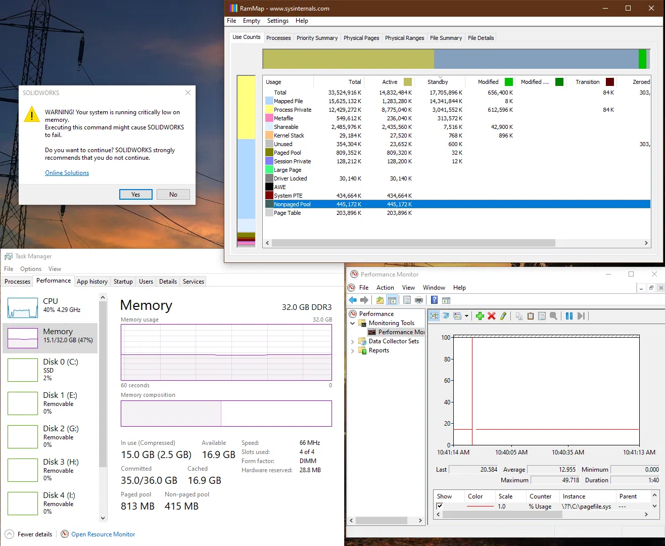
Task: Click the Highlight pen icon
Action: [x=503, y=316]
